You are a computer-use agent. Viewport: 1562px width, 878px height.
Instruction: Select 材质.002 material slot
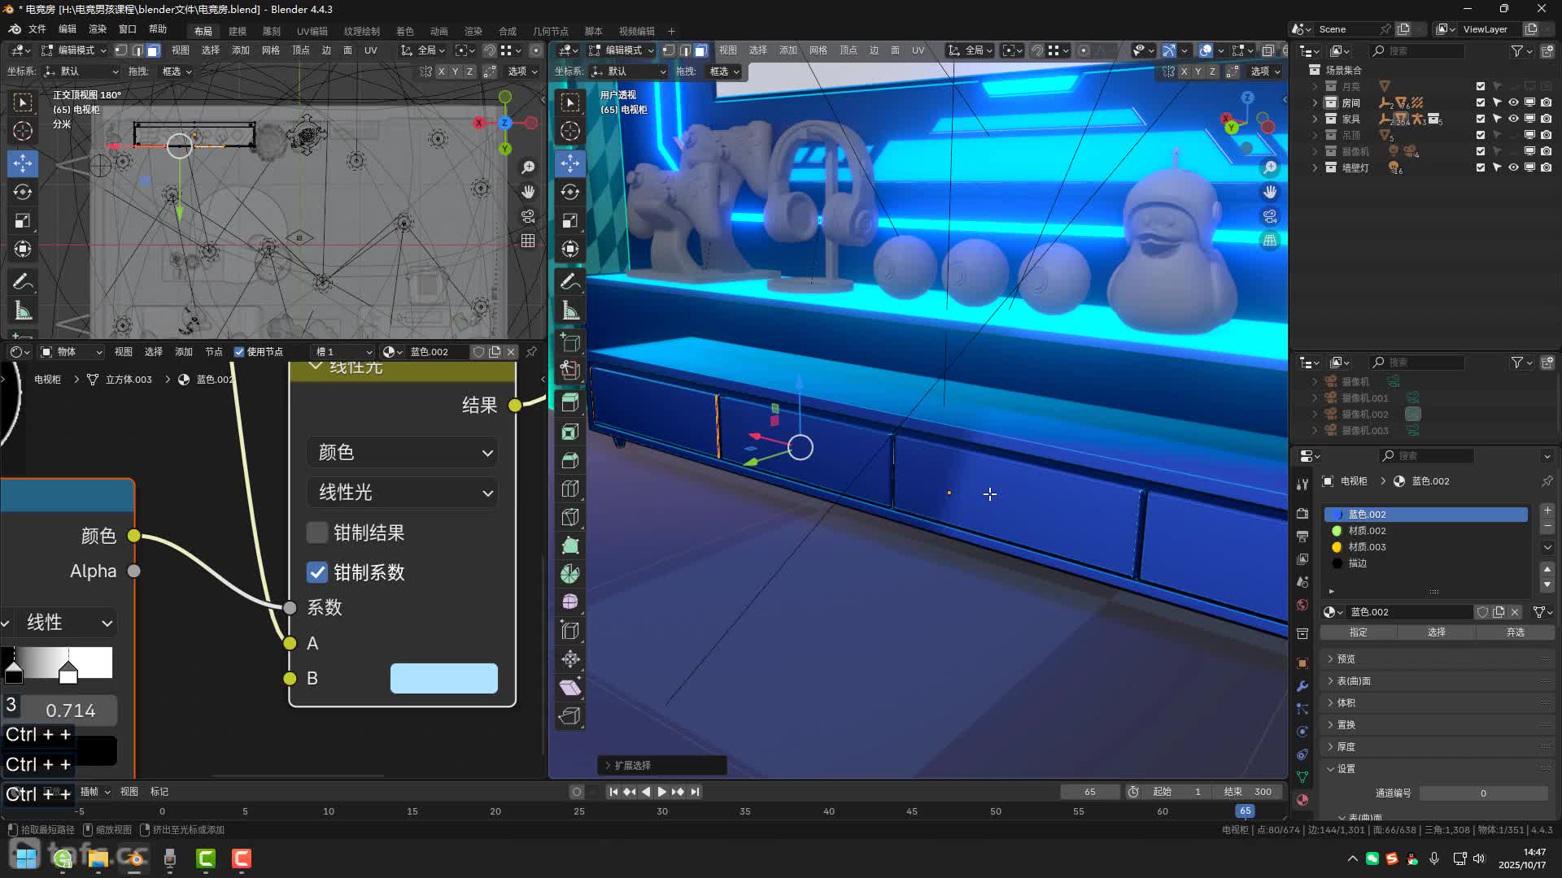[1367, 531]
